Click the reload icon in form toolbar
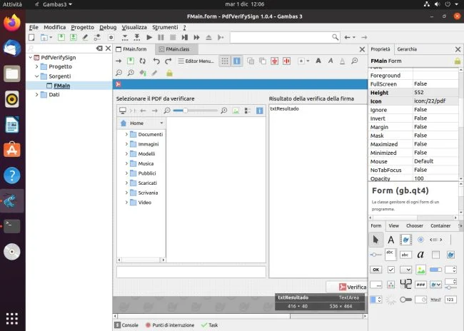 [x=143, y=61]
